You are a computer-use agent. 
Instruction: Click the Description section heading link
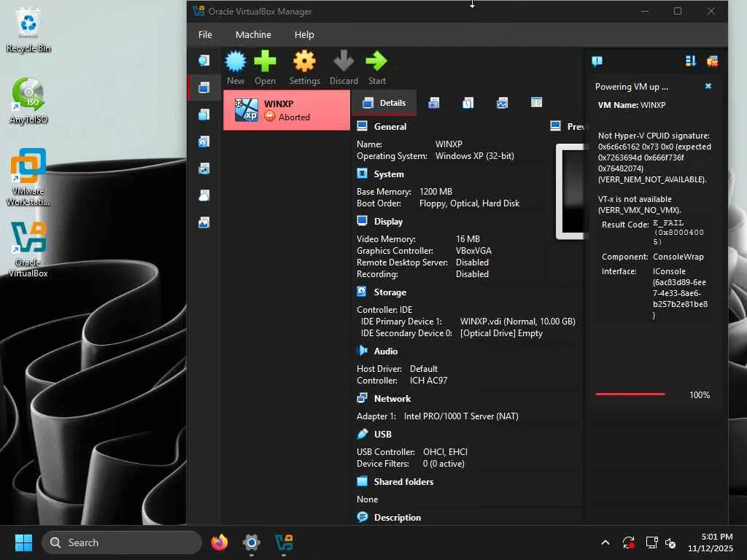pyautogui.click(x=398, y=518)
